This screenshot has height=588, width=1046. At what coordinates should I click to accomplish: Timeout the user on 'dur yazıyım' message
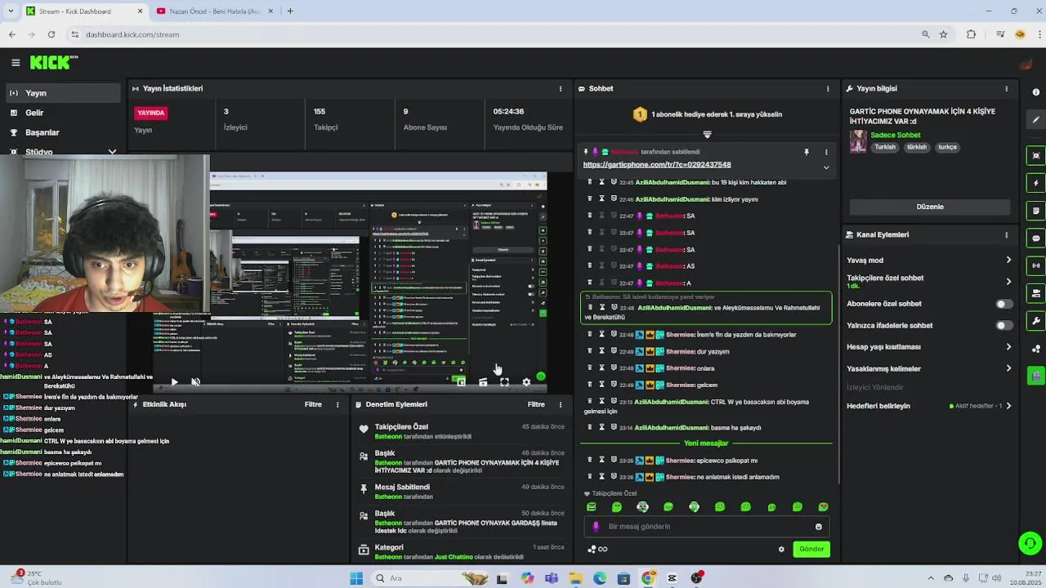pos(601,351)
